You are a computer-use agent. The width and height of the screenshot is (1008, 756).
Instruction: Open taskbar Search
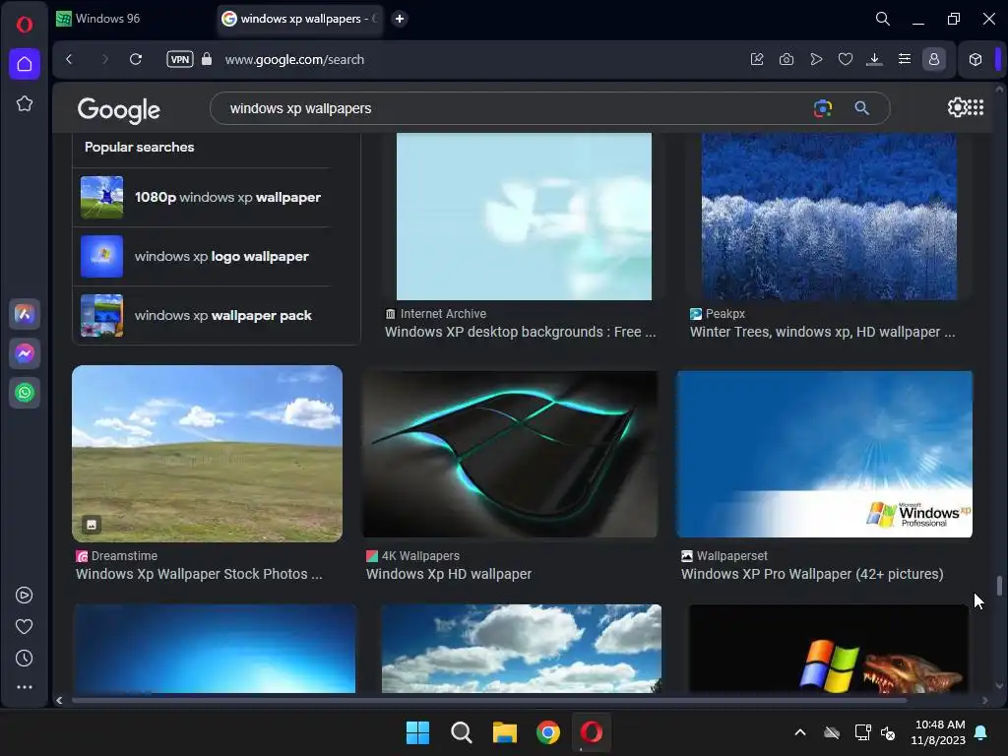(x=461, y=732)
